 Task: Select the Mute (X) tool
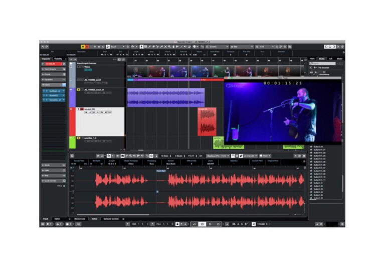(x=165, y=46)
